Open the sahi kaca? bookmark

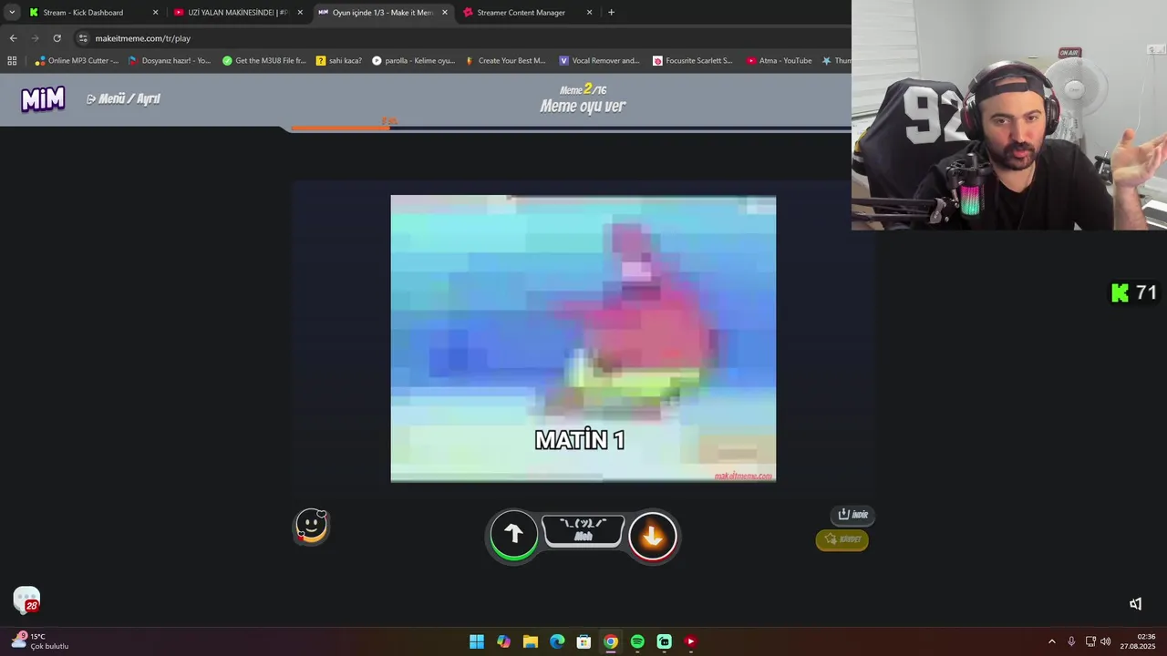339,61
